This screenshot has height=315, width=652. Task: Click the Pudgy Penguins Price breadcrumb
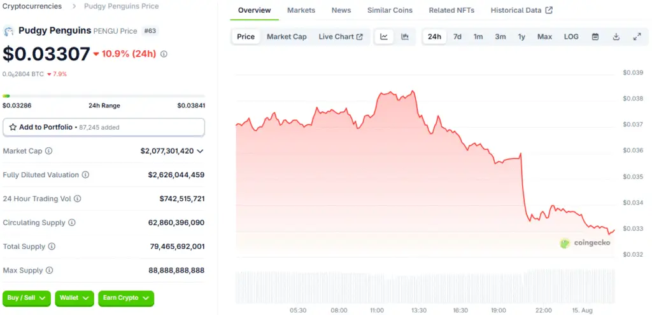pos(122,6)
